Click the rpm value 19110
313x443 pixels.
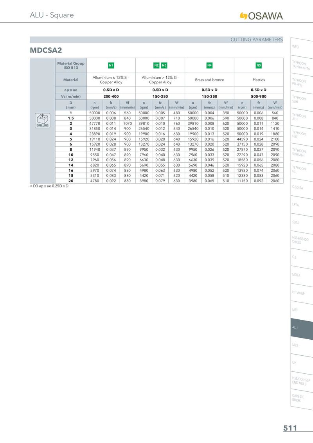[x=95, y=139]
